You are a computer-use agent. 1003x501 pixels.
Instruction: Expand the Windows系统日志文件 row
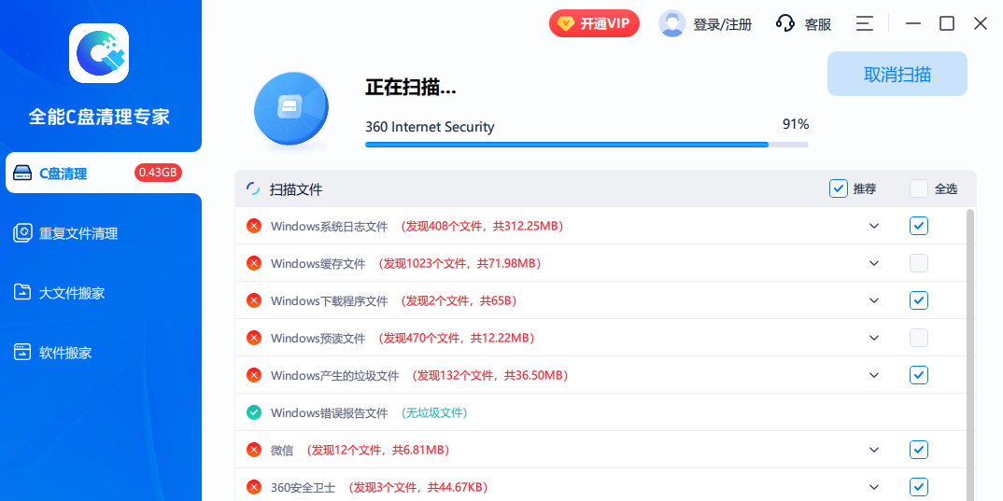click(874, 226)
